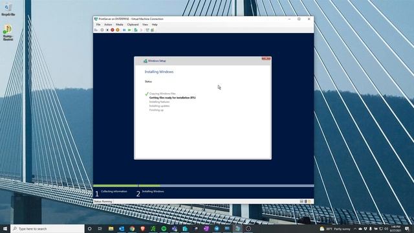414x233 pixels.
Task: Click 'Installing Windows' step two label
Action: (x=153, y=192)
